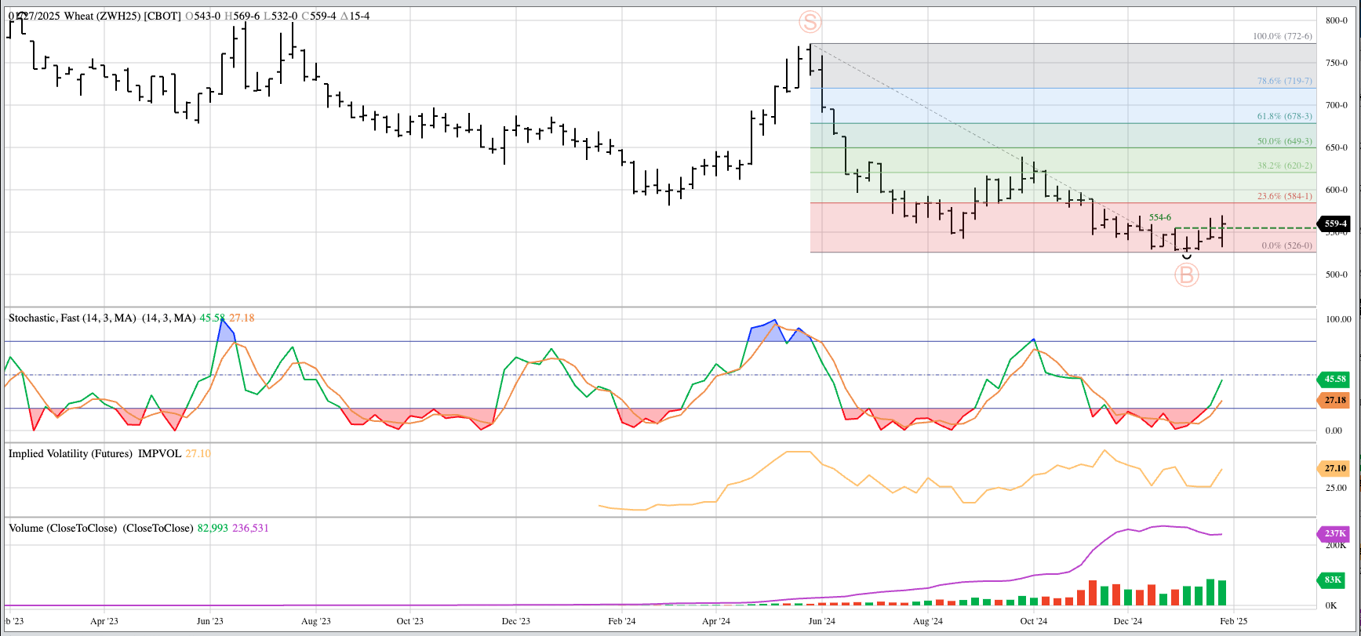Click the 27.10 implied volatility value tag
The width and height of the screenshot is (1361, 636).
(x=1335, y=468)
